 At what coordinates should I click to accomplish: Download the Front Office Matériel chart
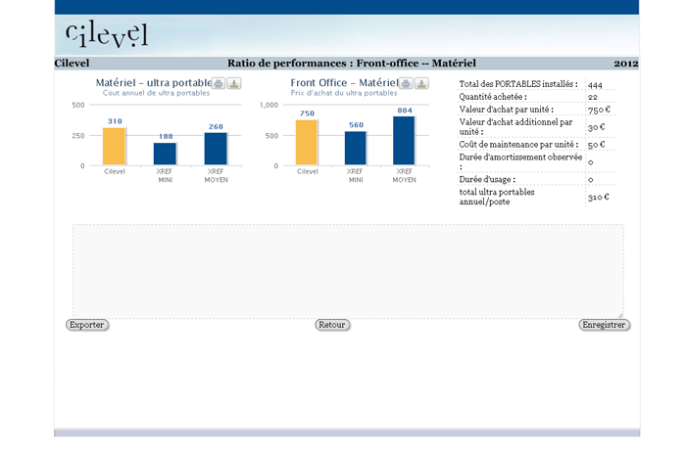click(421, 84)
